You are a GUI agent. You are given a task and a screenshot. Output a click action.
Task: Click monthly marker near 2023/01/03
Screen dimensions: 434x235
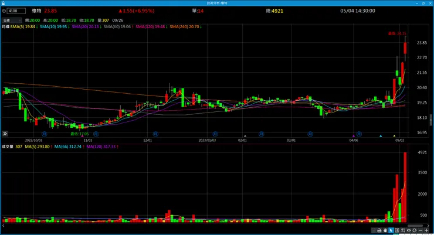pos(215,134)
